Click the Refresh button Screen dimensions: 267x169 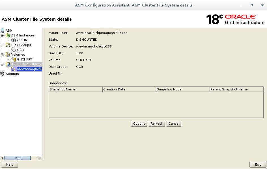pyautogui.click(x=157, y=123)
